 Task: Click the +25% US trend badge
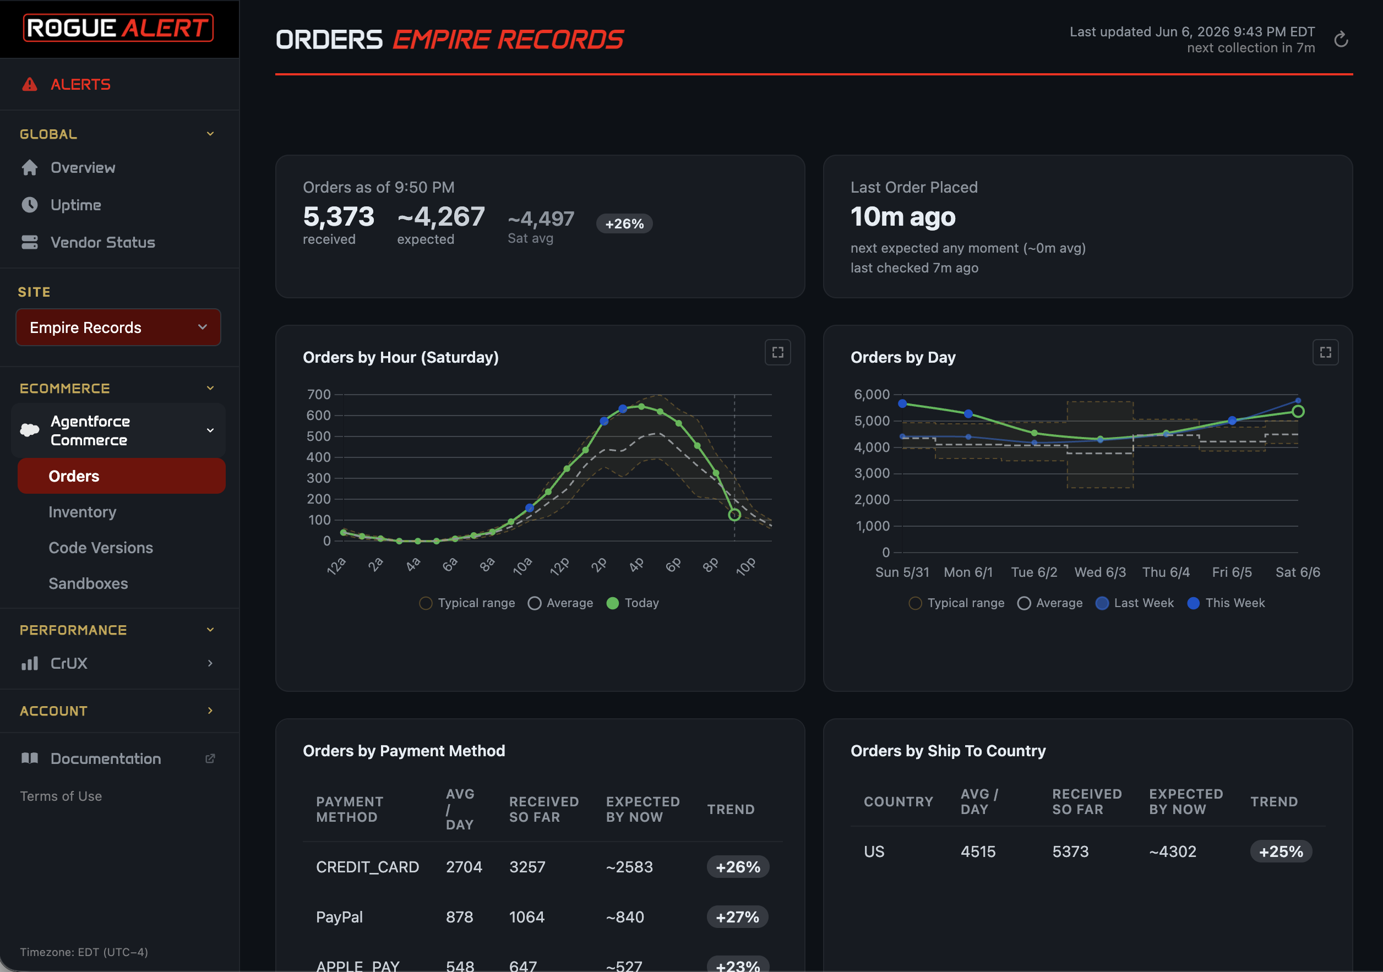1281,851
